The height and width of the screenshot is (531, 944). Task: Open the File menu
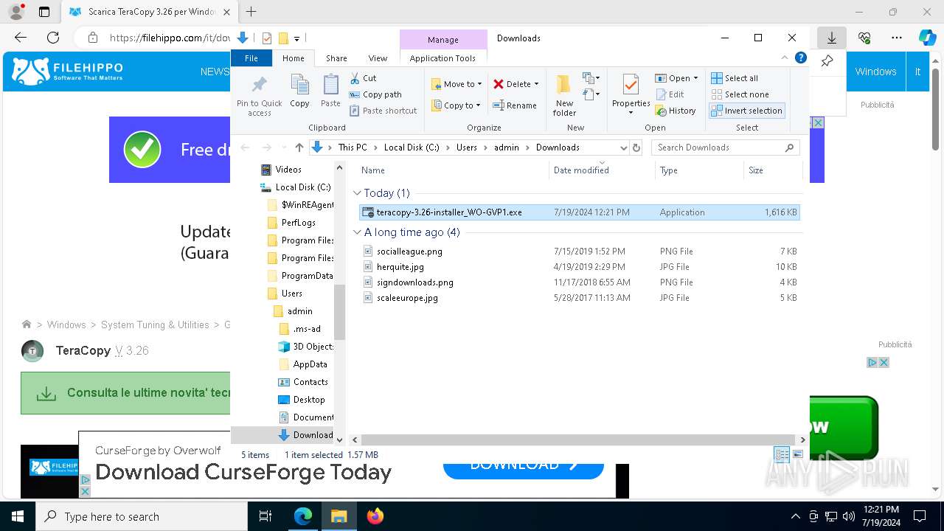251,58
